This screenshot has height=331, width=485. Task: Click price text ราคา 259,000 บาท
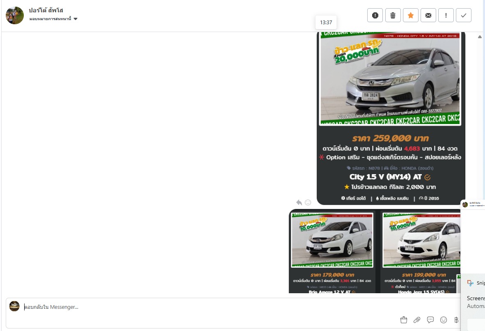(391, 138)
